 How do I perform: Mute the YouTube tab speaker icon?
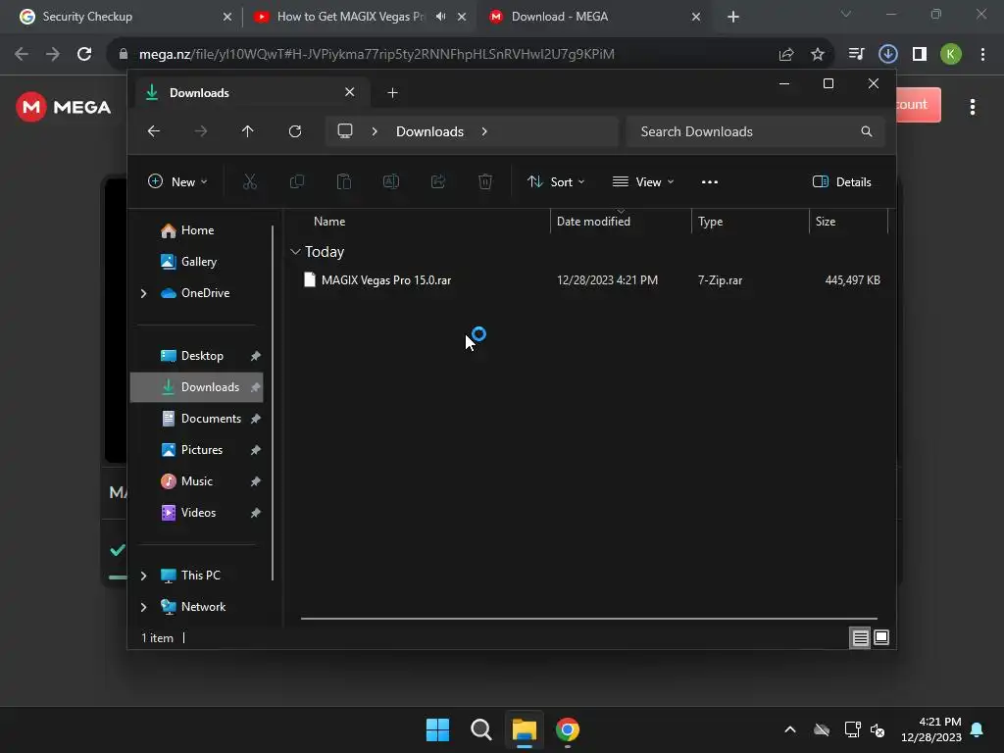(x=440, y=17)
